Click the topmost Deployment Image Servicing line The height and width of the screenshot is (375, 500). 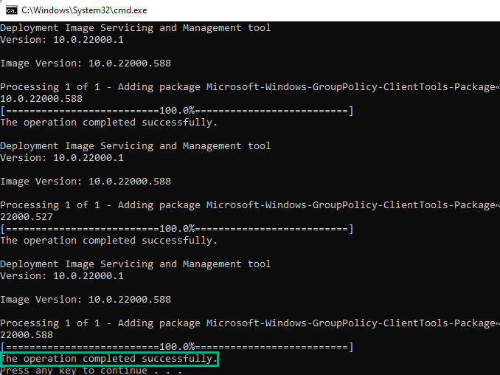135,28
